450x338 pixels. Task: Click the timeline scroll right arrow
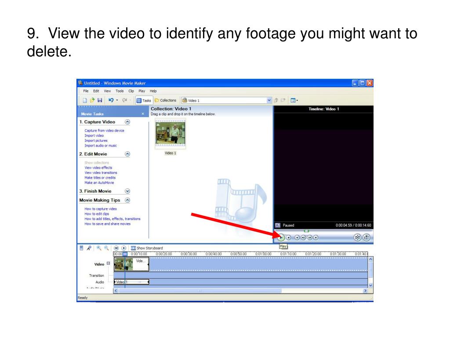365,290
